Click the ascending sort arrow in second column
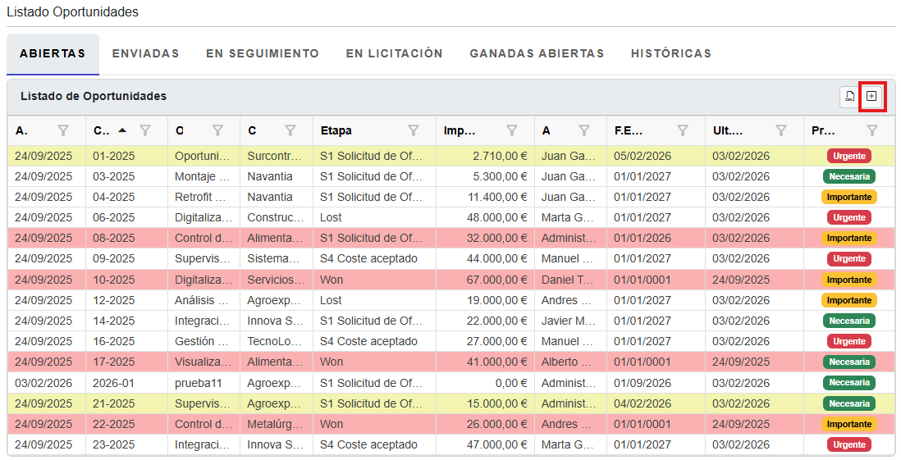The width and height of the screenshot is (901, 460). click(122, 130)
